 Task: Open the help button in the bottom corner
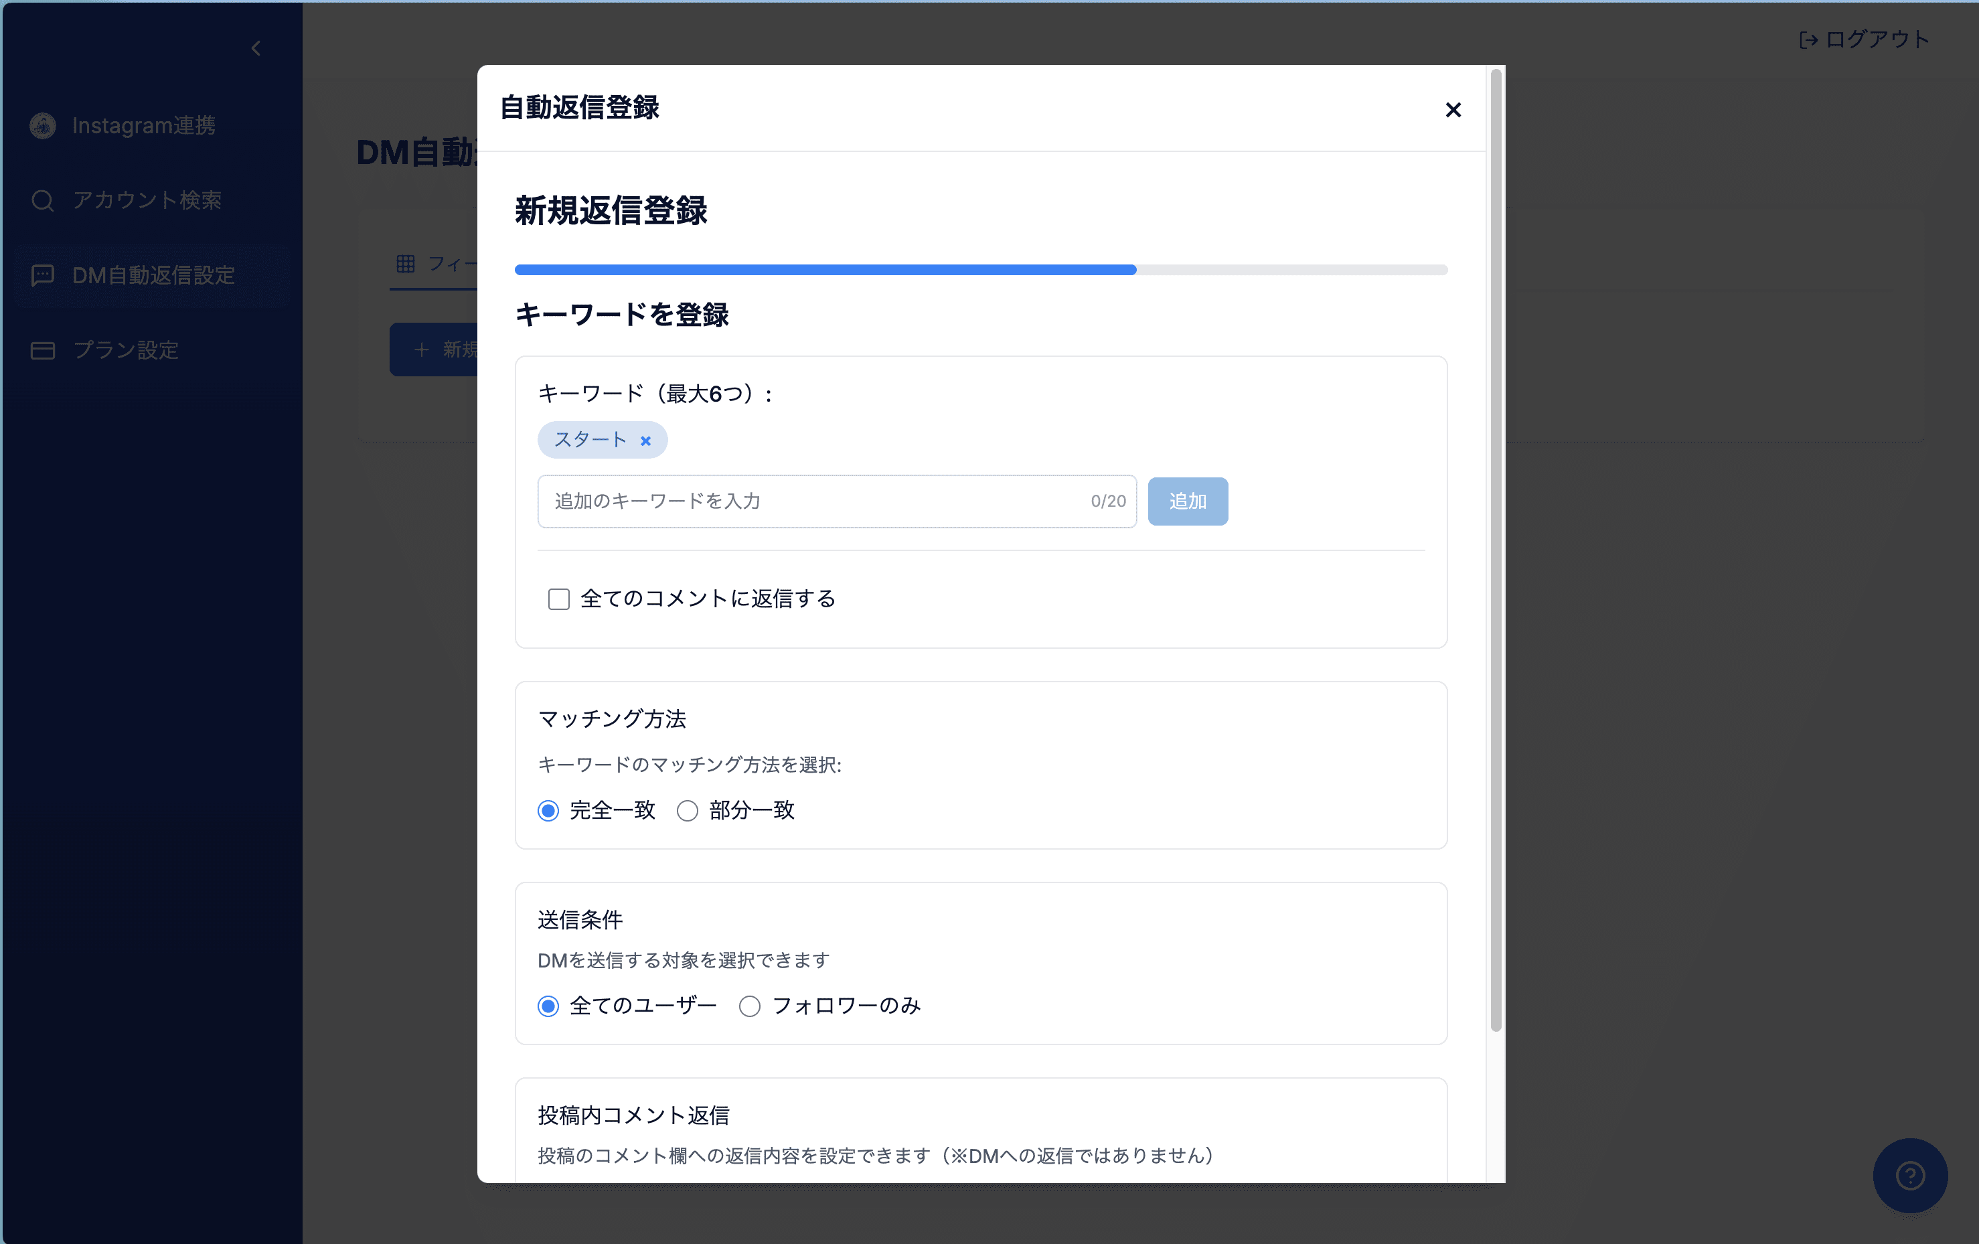(x=1909, y=1176)
